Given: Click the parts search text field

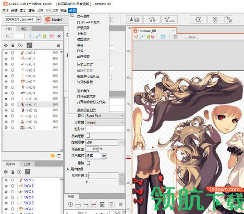Looking at the screenshot, I should click(19, 36).
